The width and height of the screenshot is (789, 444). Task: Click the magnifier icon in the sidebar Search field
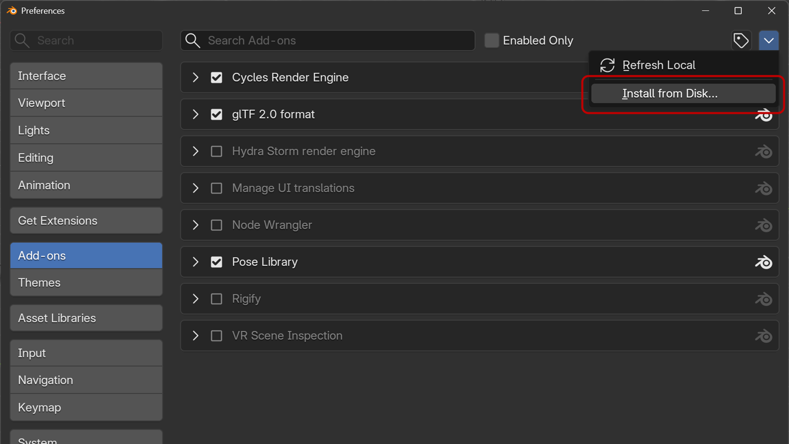point(22,40)
